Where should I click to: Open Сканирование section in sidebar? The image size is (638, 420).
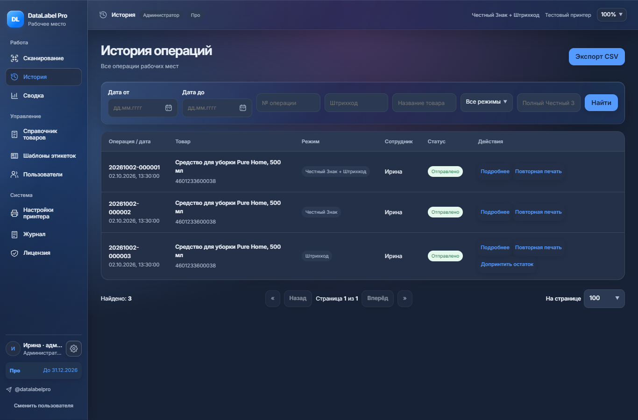click(43, 58)
